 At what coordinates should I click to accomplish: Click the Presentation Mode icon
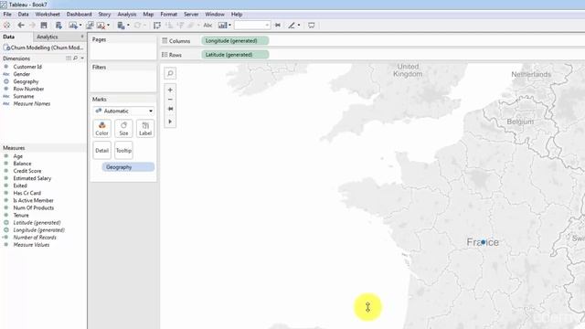[311, 25]
